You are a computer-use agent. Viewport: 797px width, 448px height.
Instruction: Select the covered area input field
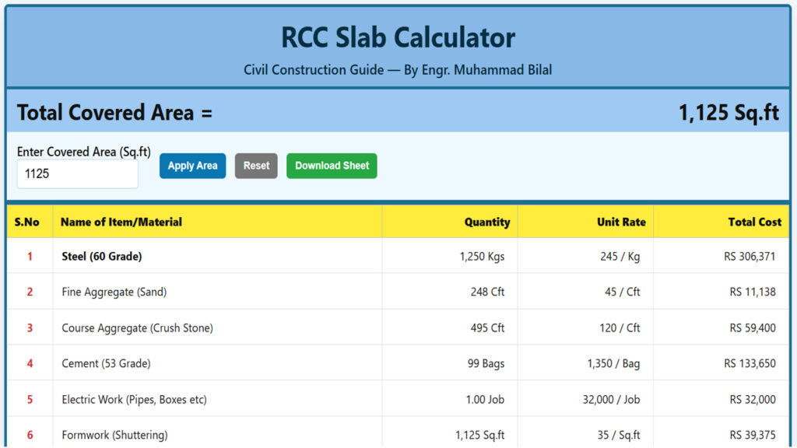(x=77, y=173)
